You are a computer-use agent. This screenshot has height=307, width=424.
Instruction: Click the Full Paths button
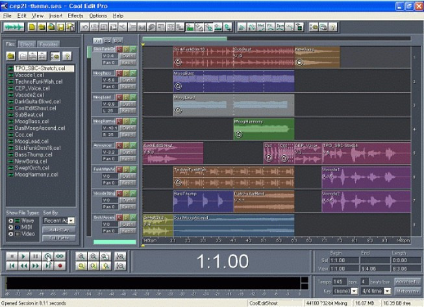click(59, 238)
